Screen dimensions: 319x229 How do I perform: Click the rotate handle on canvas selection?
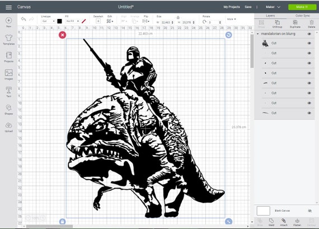[228, 35]
